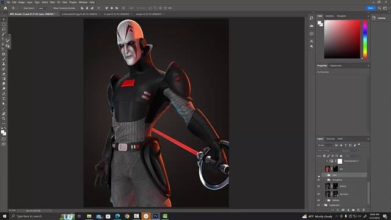Select the Gradient tool
This screenshot has height=220, width=391.
(4, 79)
